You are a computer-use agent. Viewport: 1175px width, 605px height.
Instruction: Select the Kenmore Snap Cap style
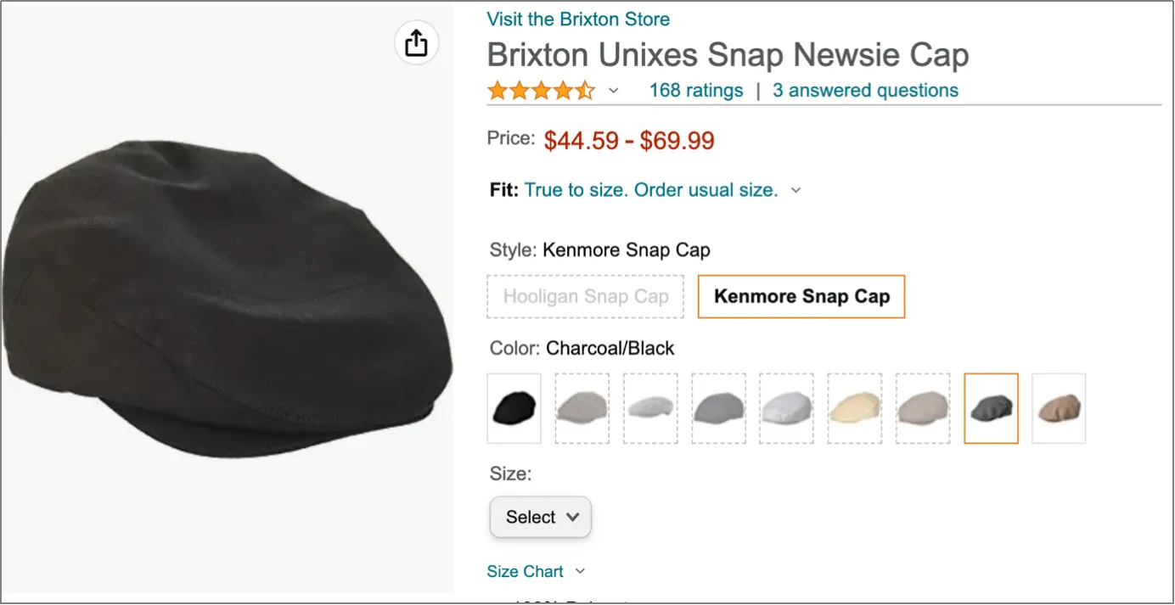[801, 296]
